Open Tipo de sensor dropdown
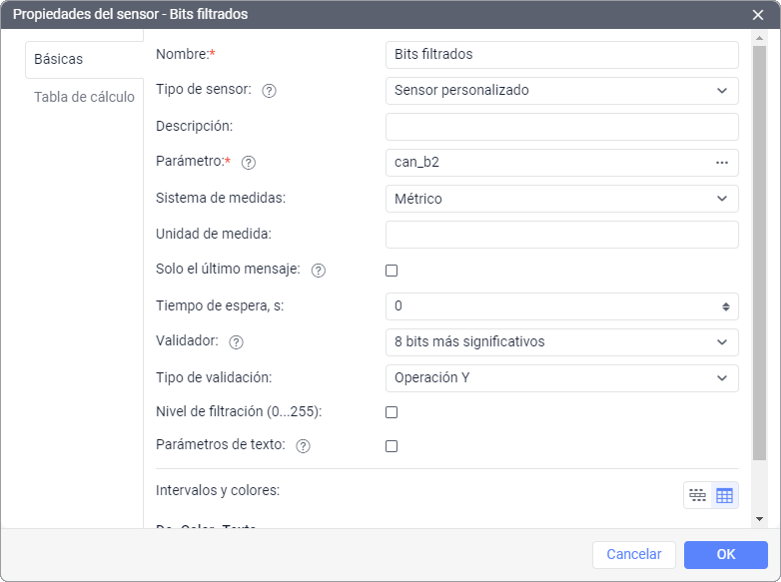 pyautogui.click(x=561, y=90)
